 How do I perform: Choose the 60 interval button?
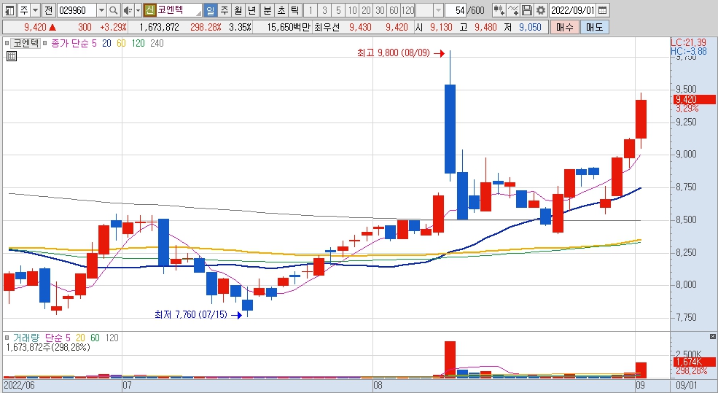point(394,10)
